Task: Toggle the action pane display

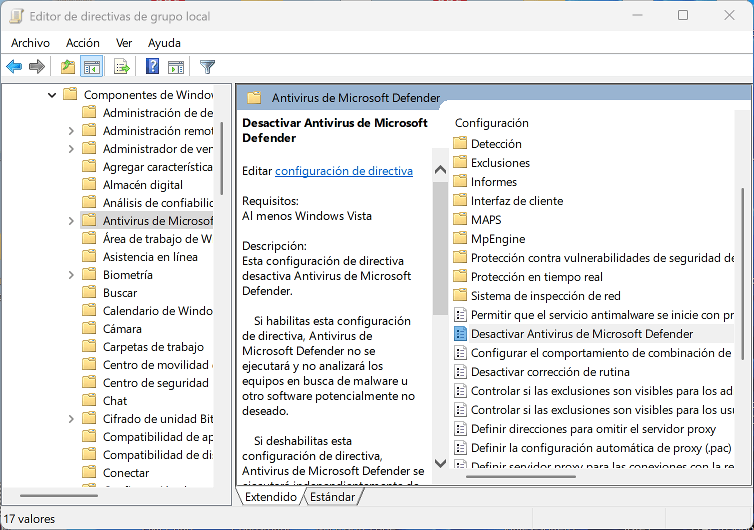Action: (x=175, y=66)
